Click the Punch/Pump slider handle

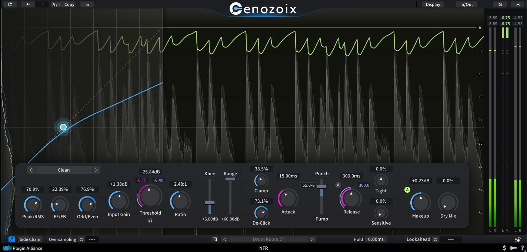click(x=321, y=186)
